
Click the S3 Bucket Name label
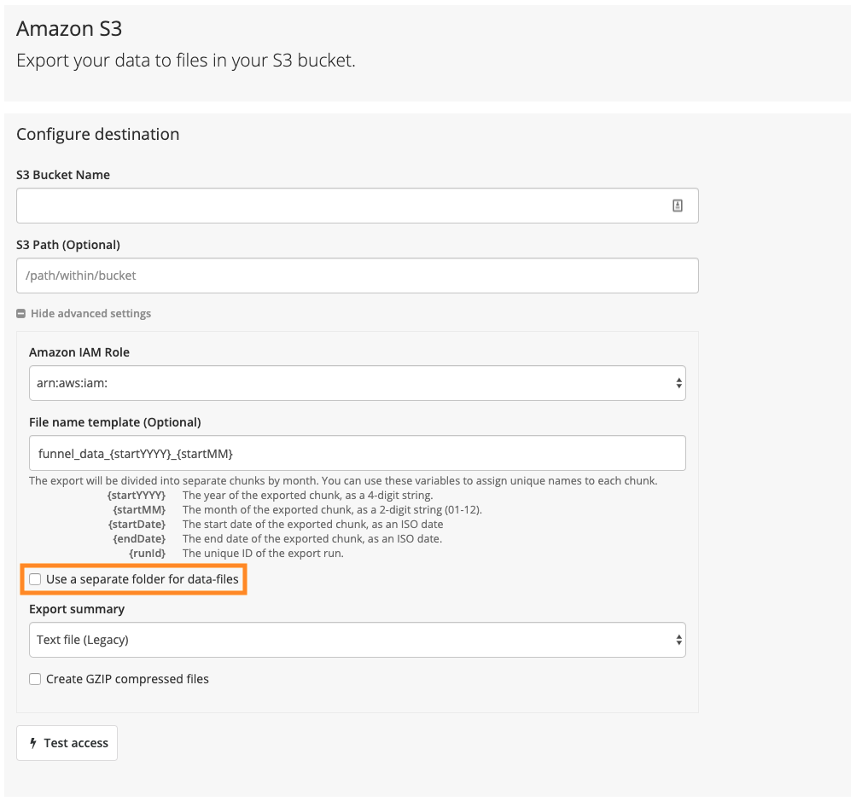click(x=63, y=175)
